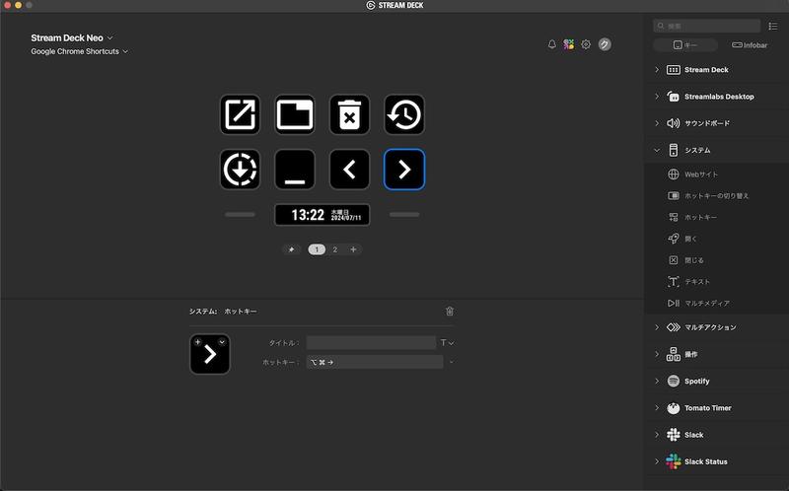Image resolution: width=789 pixels, height=491 pixels.
Task: Open the notifications bell
Action: [x=552, y=44]
